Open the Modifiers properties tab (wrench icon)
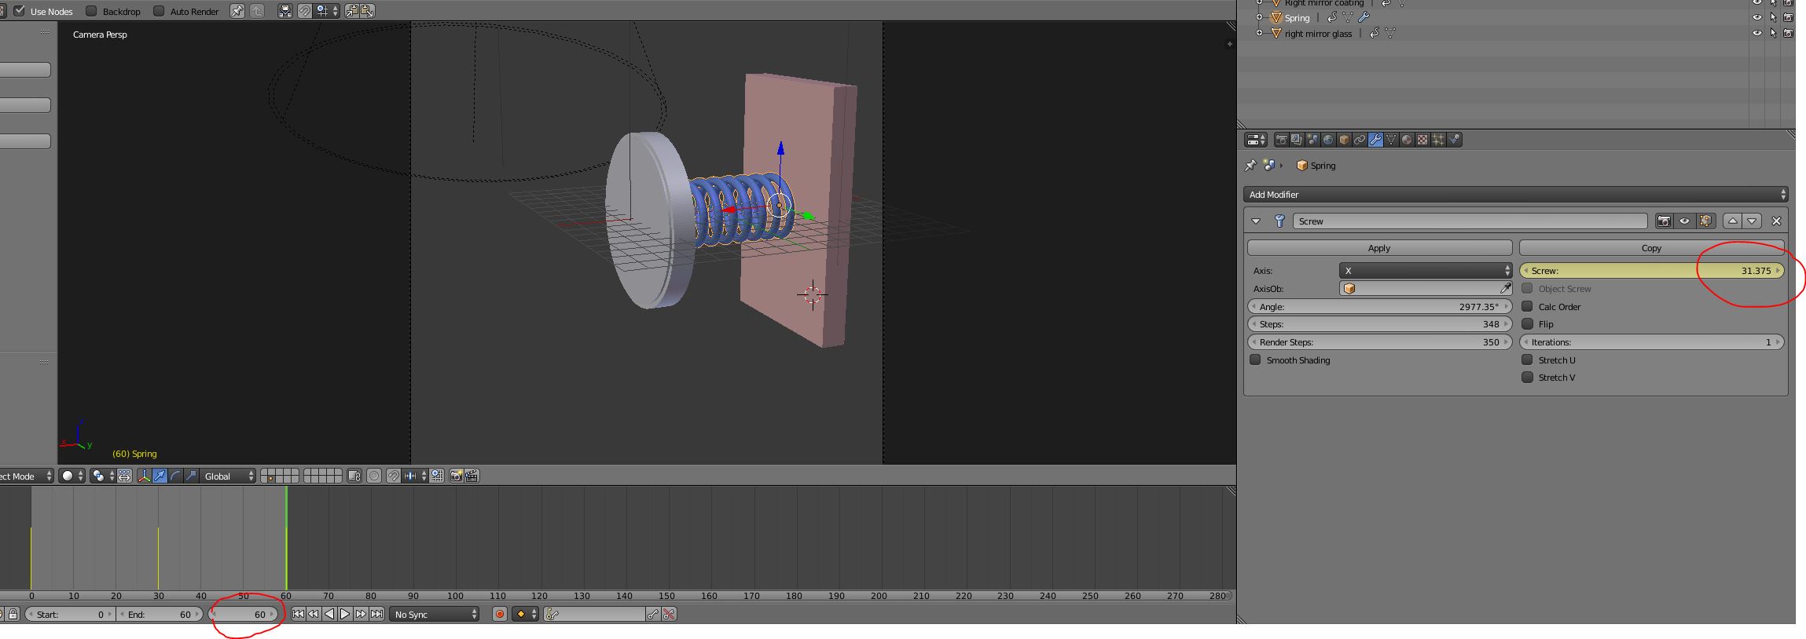1806x639 pixels. tap(1375, 140)
